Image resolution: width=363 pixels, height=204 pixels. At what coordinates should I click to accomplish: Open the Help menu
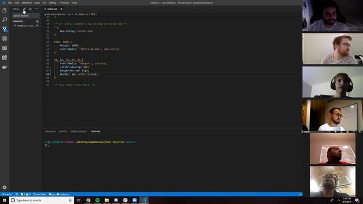[x=74, y=3]
